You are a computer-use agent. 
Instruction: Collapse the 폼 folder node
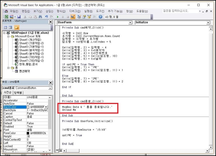click(x=8, y=68)
